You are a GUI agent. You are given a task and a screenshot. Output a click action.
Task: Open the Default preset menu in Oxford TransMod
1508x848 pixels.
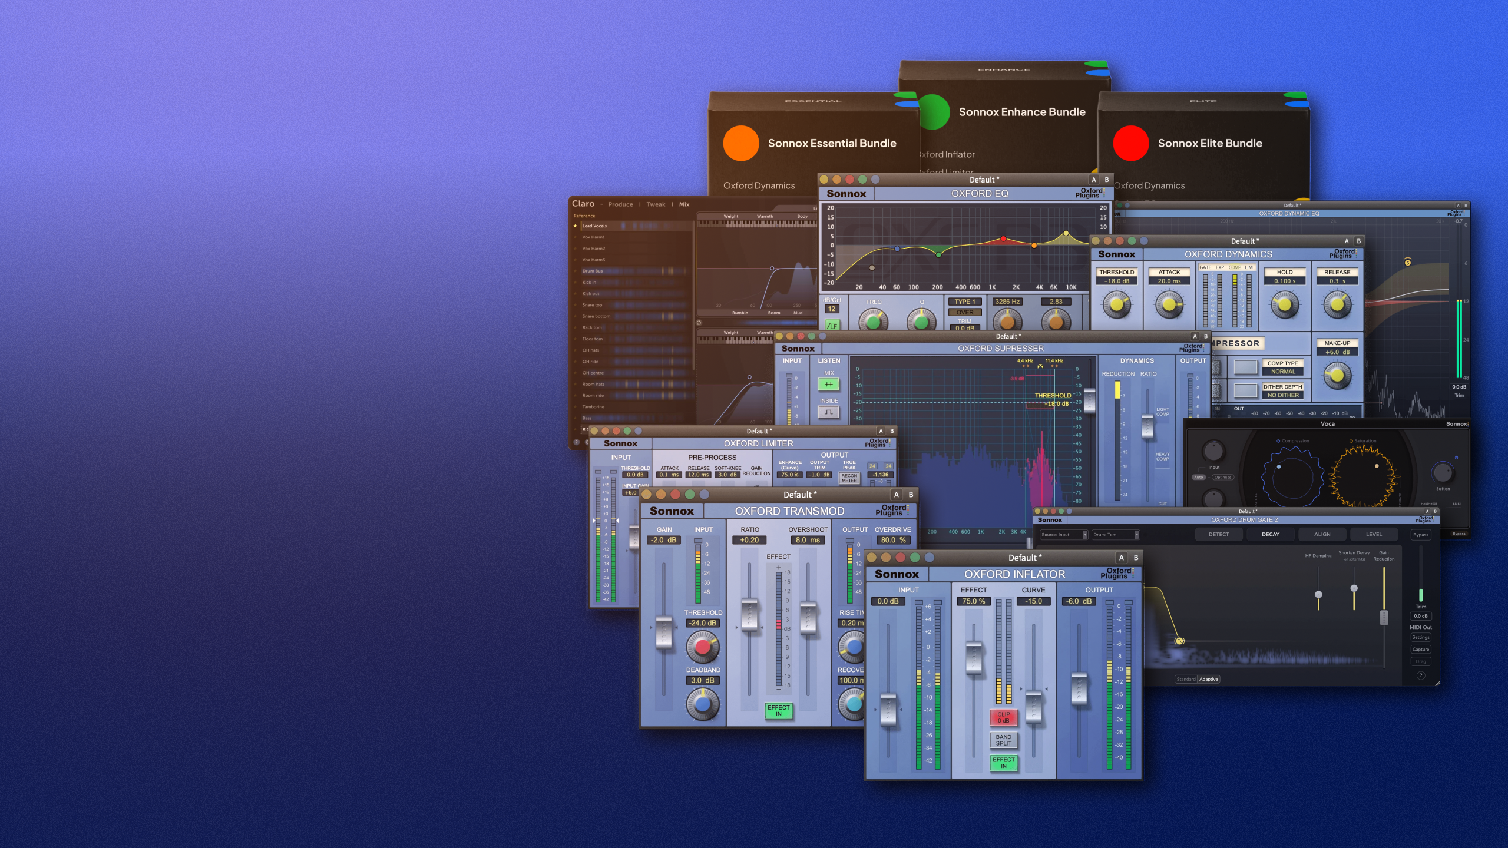coord(800,495)
